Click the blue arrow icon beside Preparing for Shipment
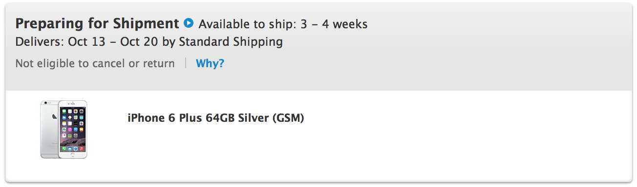 point(189,23)
